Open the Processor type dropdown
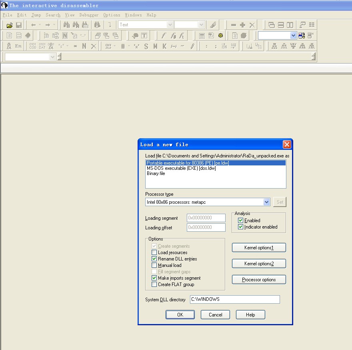 coord(266,202)
